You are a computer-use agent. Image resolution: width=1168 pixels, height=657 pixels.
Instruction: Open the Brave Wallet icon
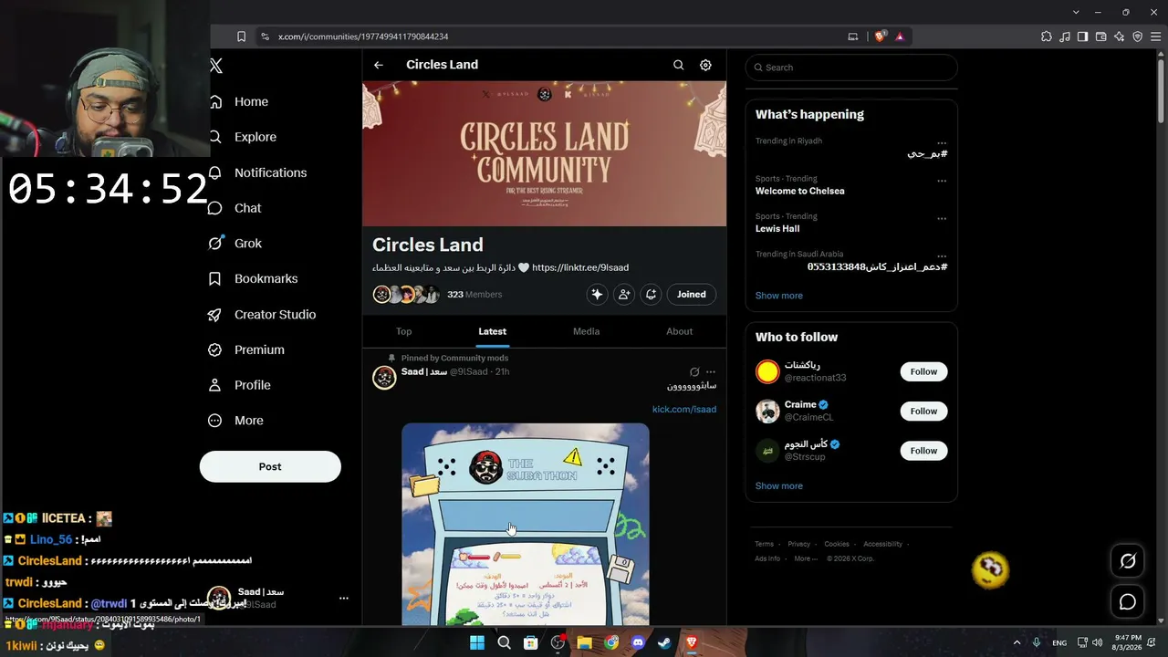(1101, 36)
